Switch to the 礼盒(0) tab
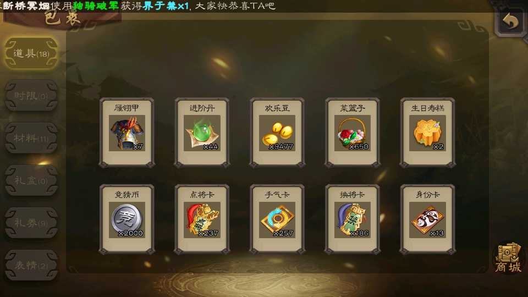The width and height of the screenshot is (528, 297). tap(31, 180)
